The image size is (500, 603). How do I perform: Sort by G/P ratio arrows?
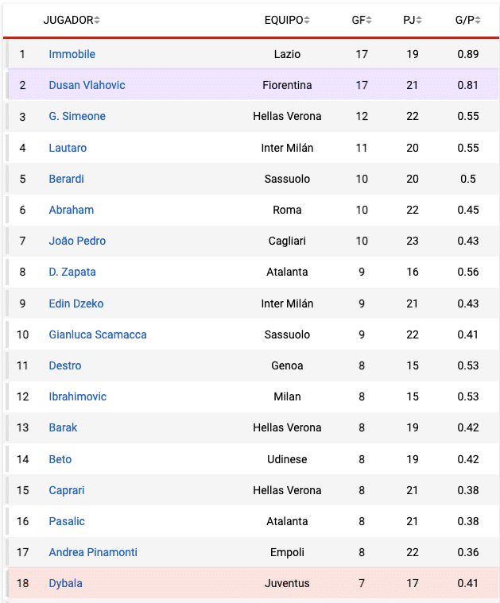click(x=478, y=20)
